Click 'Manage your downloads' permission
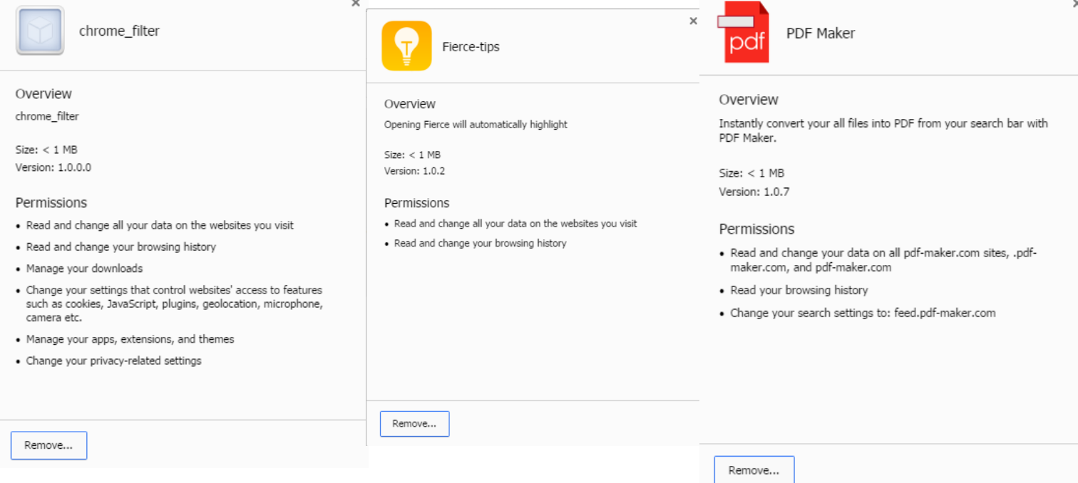Viewport: 1078px width, 483px height. (x=84, y=269)
